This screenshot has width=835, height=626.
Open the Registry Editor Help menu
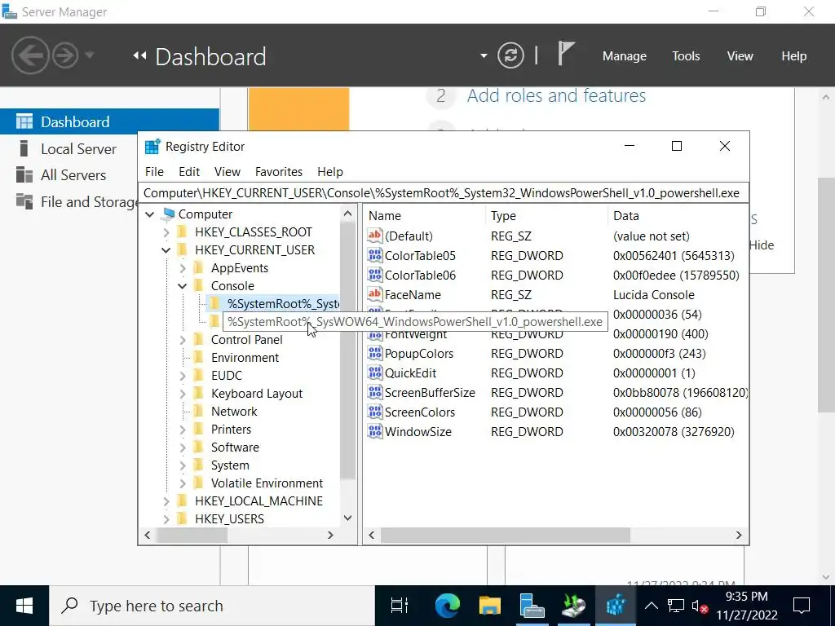[330, 172]
